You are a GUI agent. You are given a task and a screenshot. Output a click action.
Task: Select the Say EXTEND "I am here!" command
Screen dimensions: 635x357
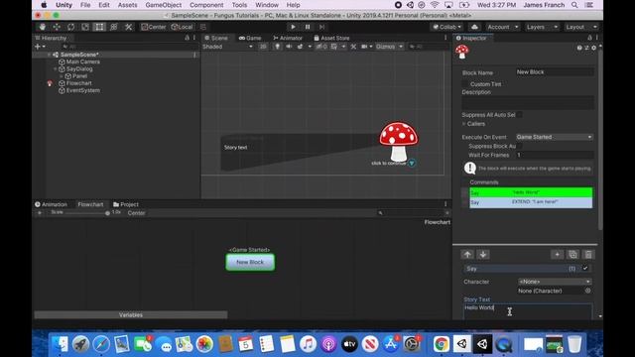531,202
